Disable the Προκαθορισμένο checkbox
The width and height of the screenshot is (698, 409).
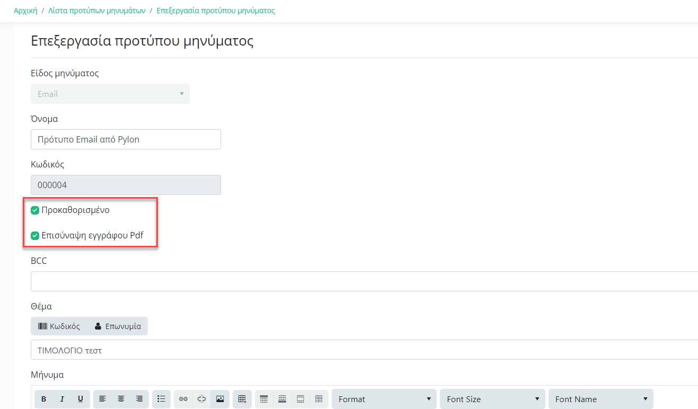pos(34,210)
